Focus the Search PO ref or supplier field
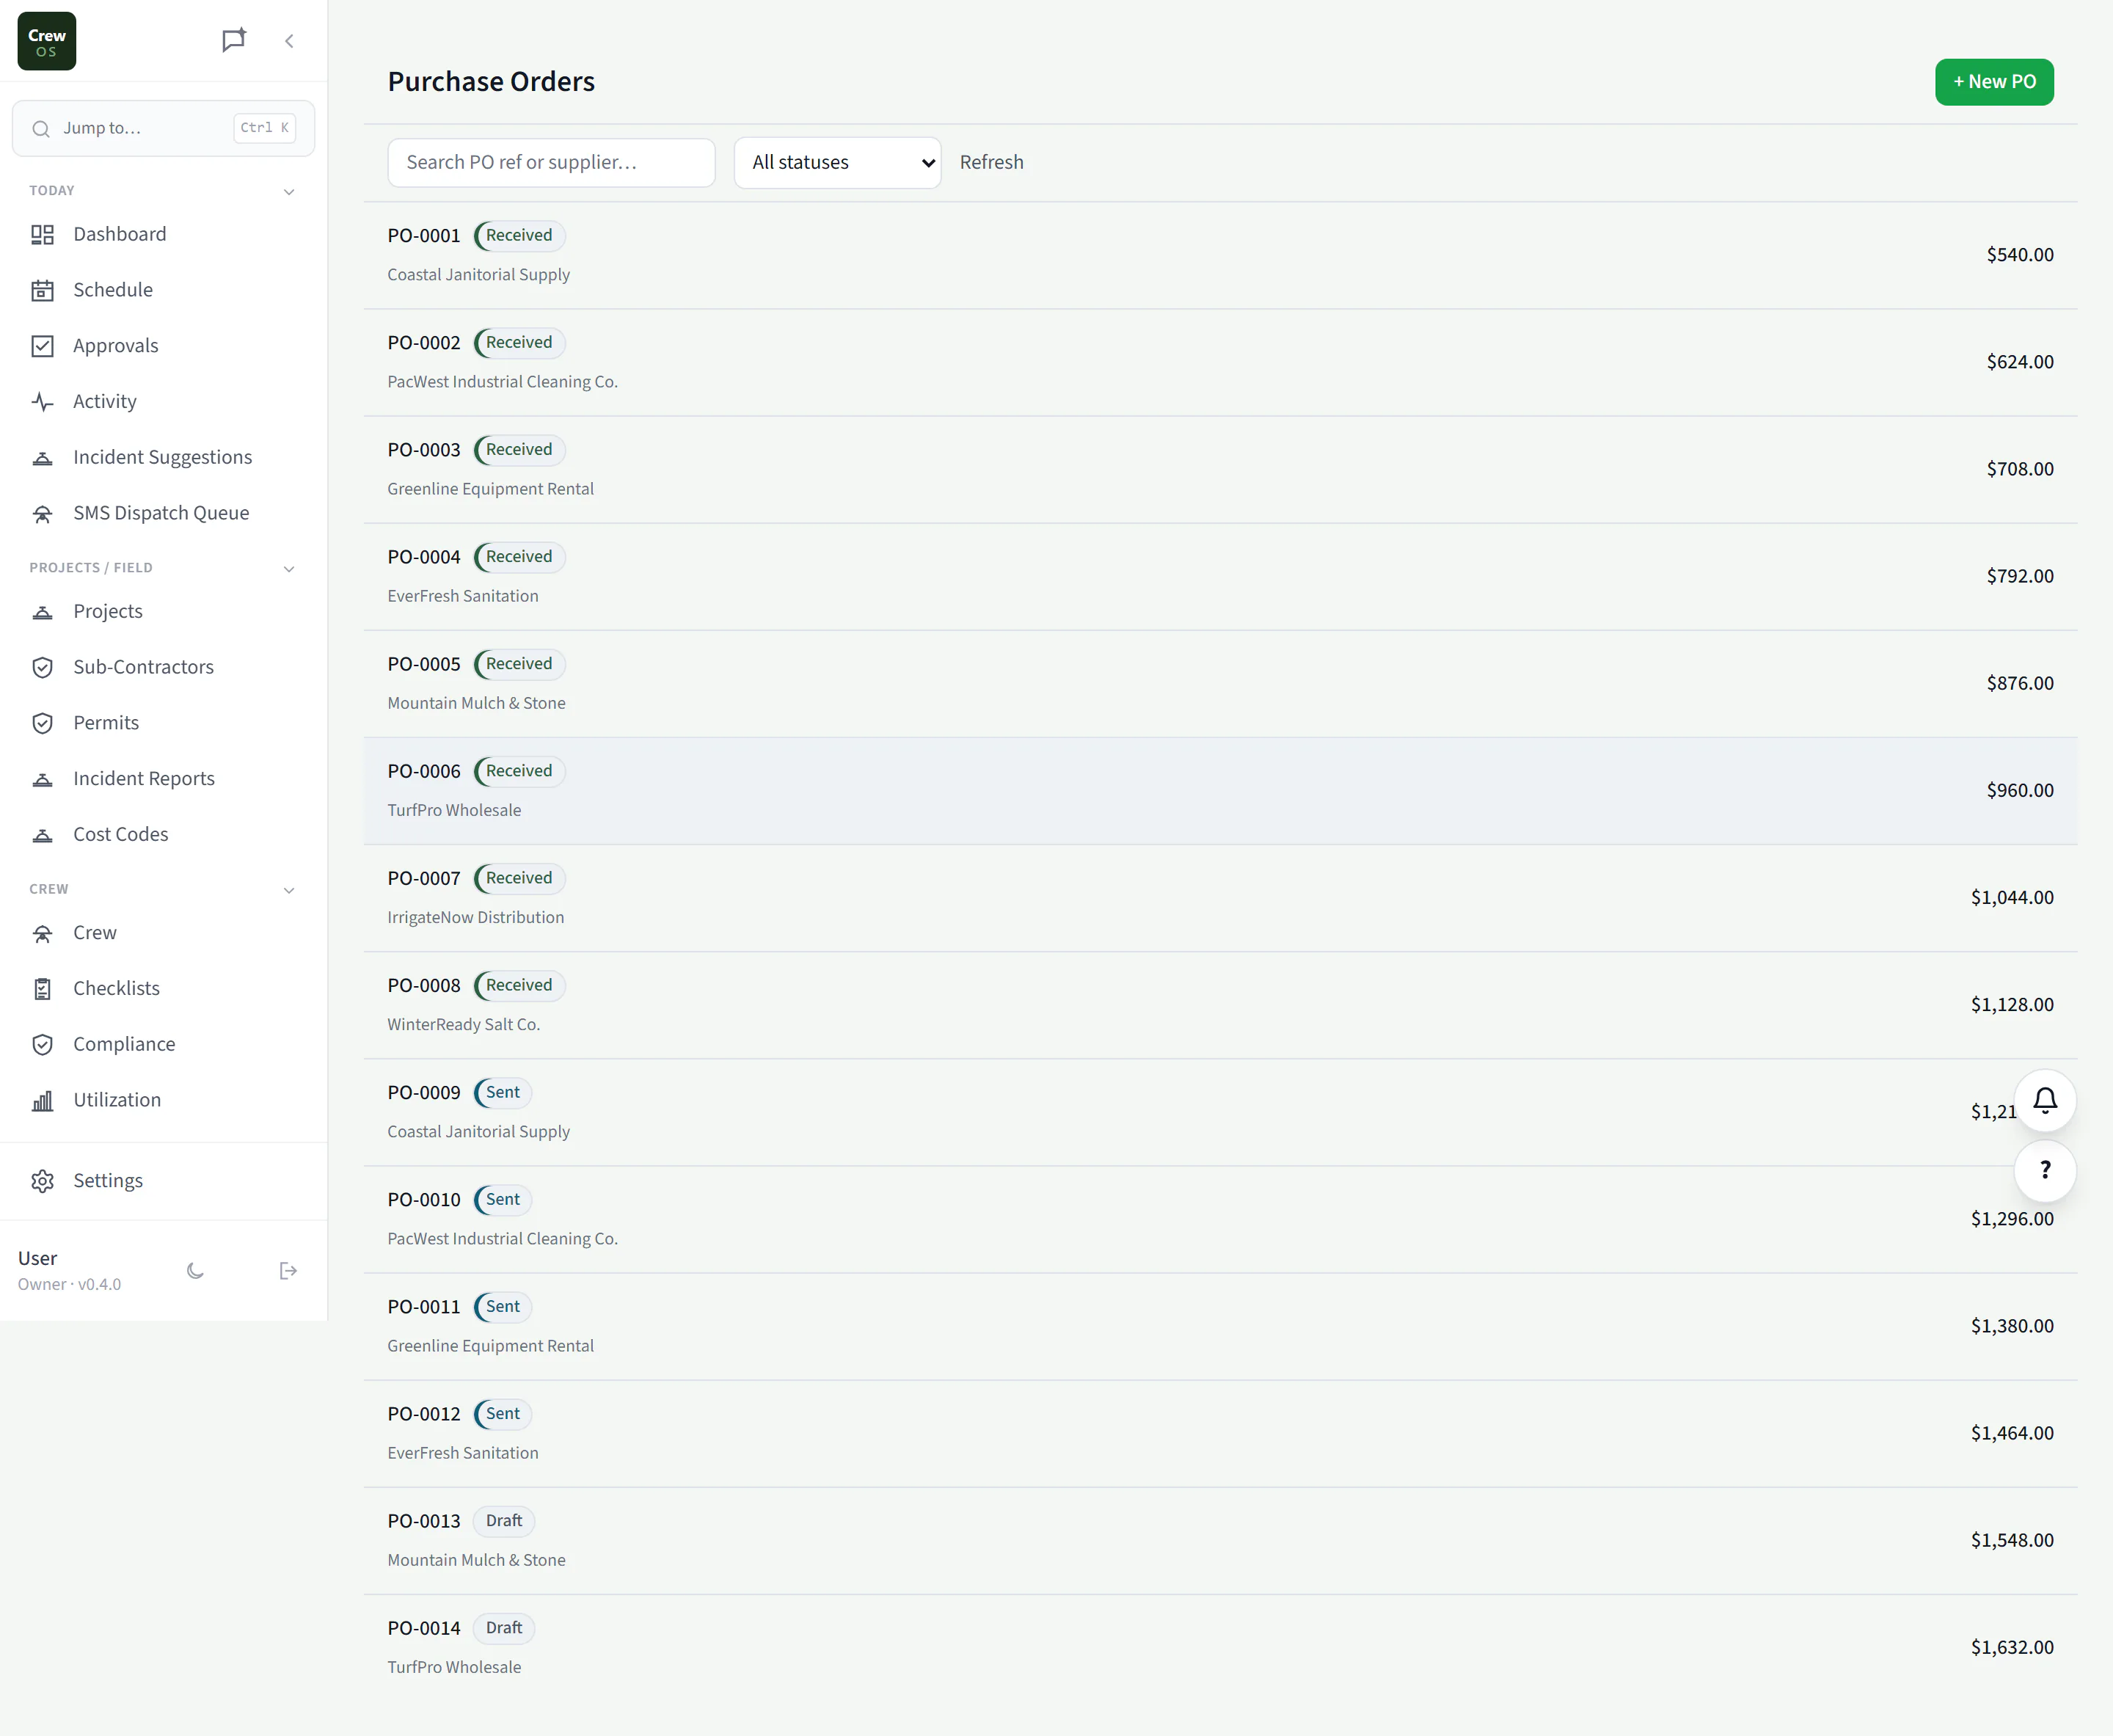 point(551,162)
